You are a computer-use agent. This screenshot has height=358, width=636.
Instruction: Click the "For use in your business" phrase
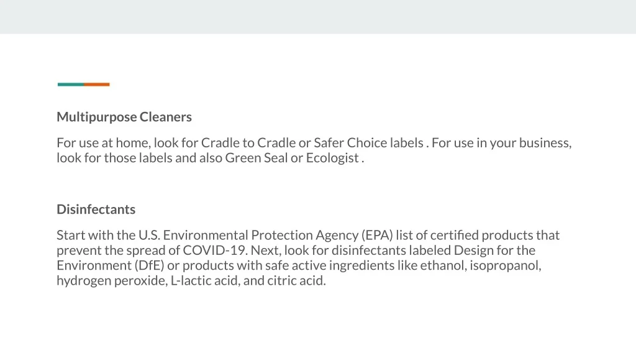tap(502, 143)
